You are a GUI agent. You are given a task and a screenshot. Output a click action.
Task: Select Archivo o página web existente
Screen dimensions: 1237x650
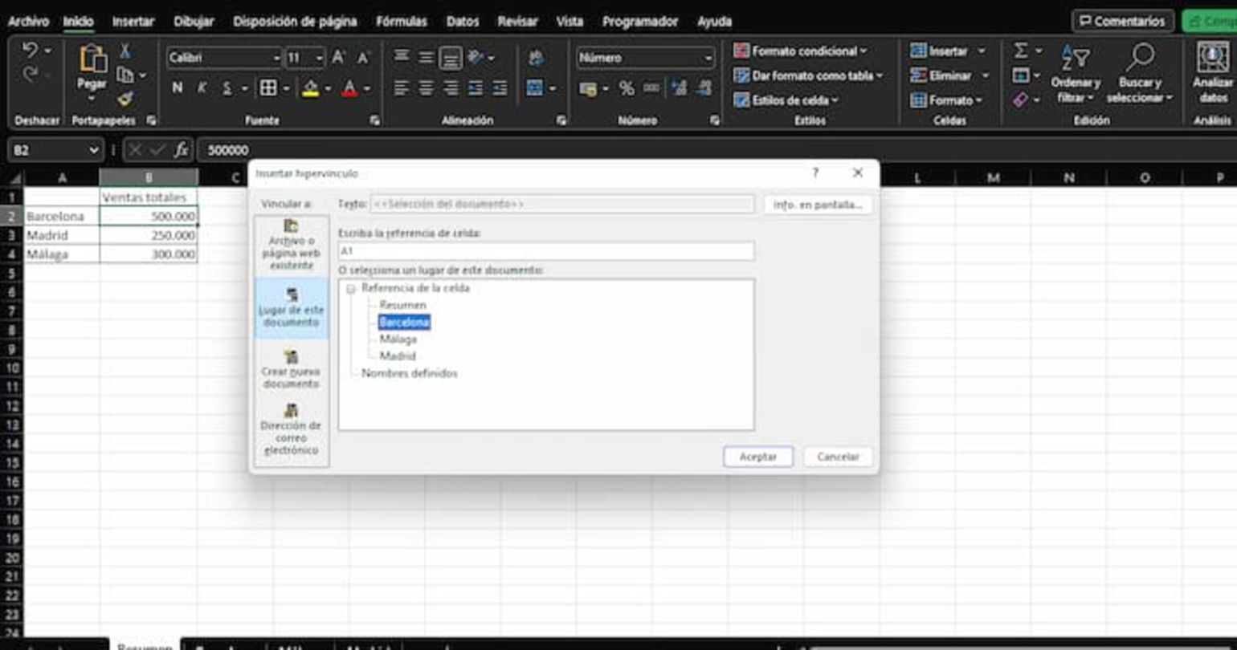[292, 245]
